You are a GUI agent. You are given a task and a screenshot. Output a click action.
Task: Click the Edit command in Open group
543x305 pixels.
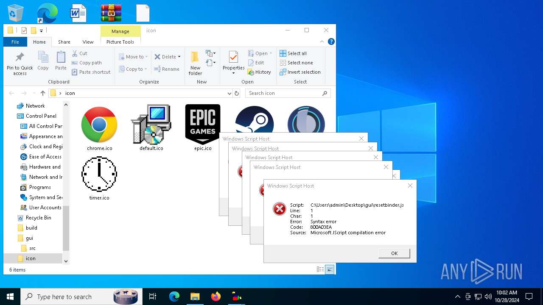coord(256,63)
